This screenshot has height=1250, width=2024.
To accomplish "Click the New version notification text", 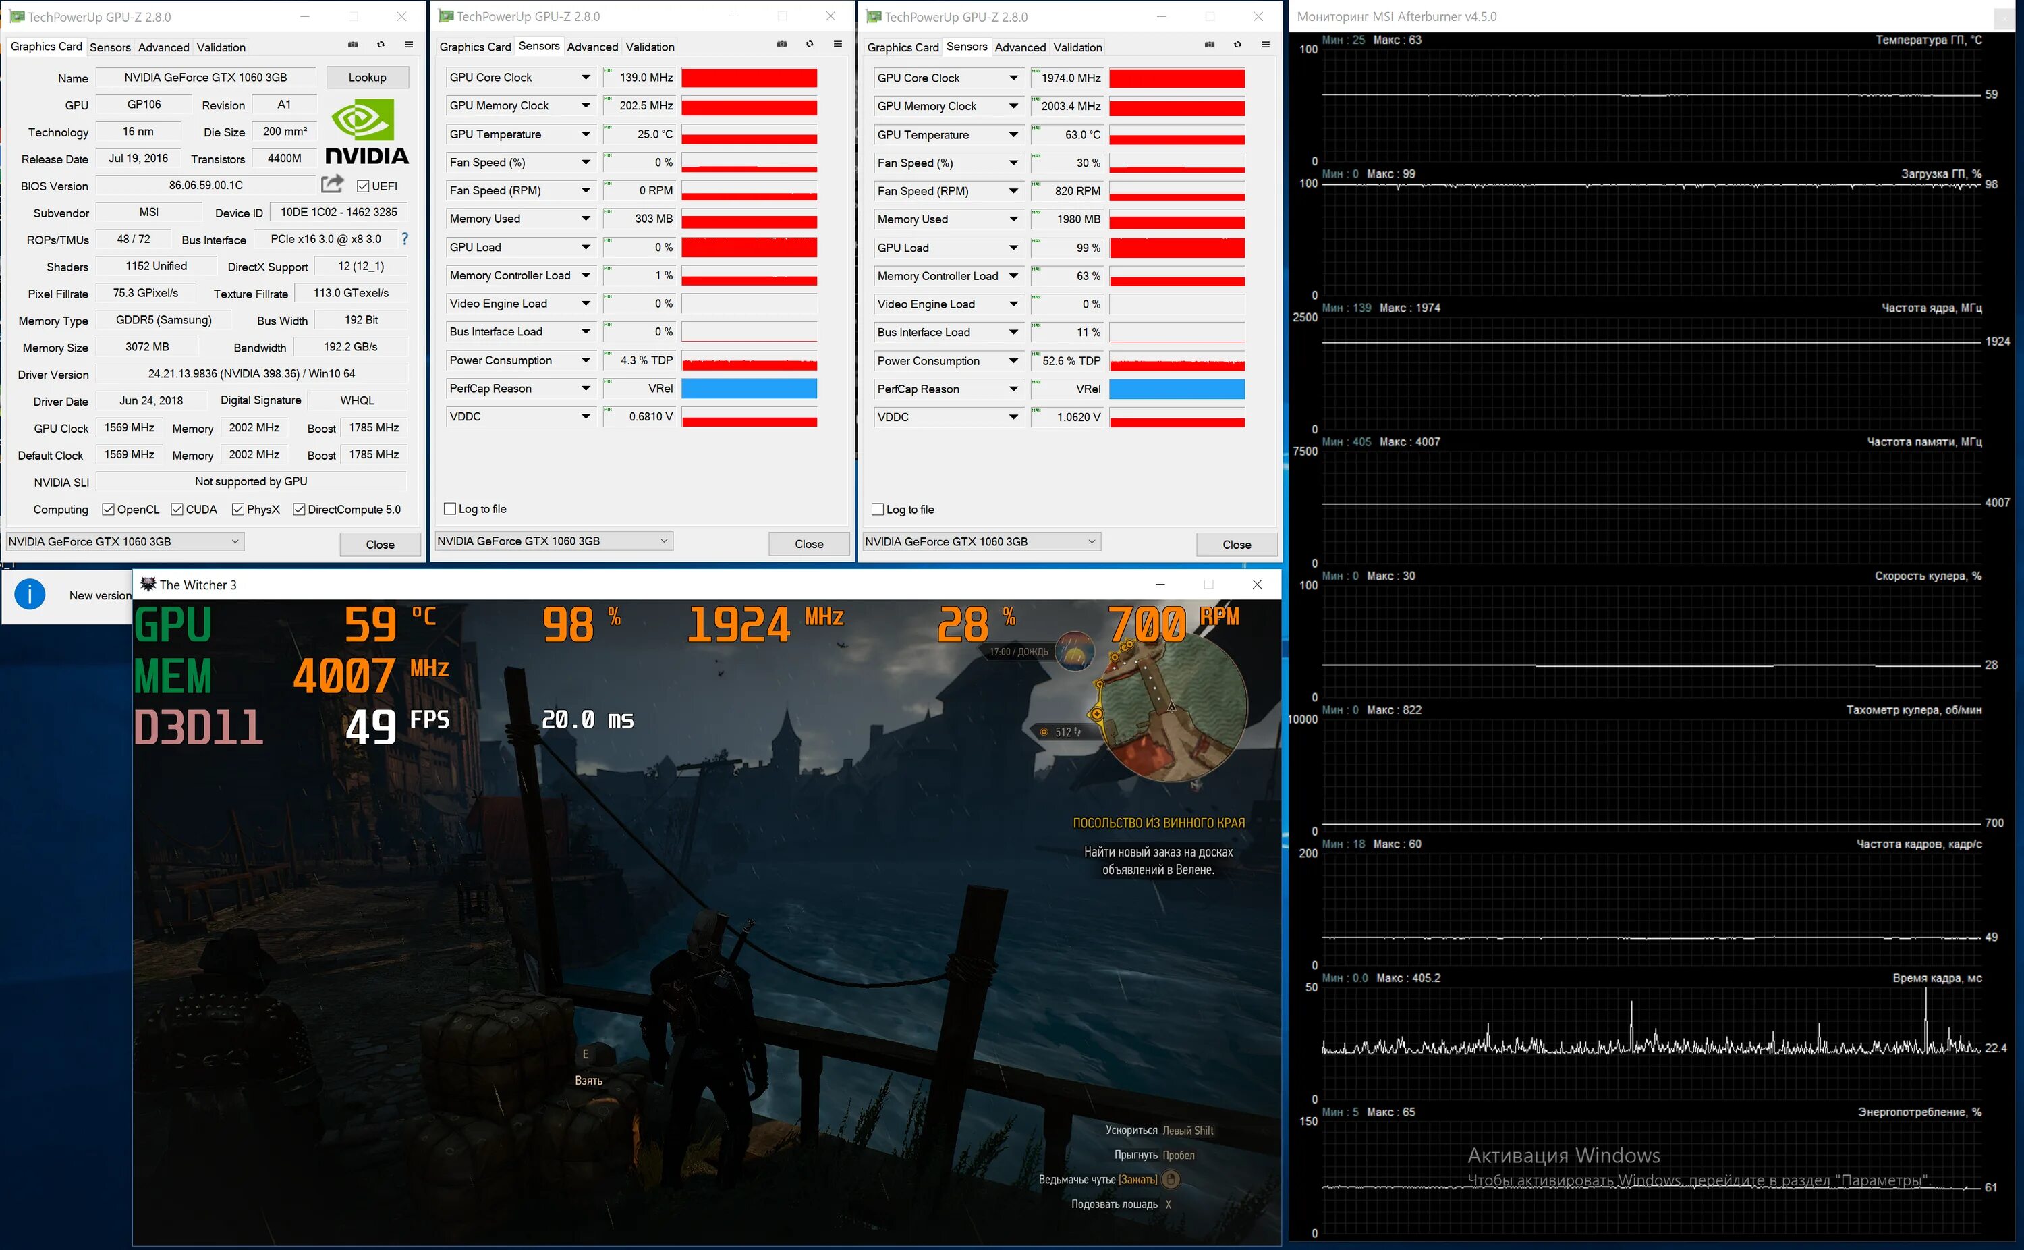I will tap(100, 595).
